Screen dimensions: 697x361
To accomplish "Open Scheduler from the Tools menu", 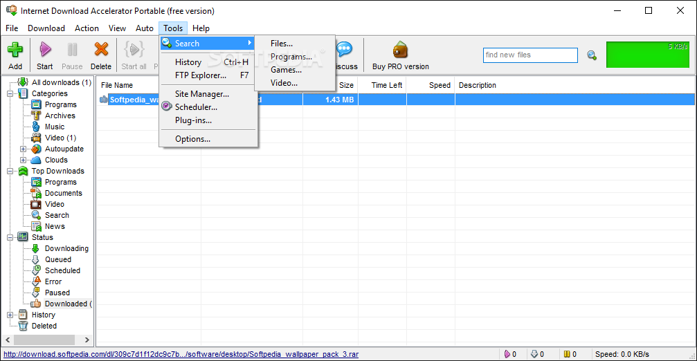I will coord(208,107).
